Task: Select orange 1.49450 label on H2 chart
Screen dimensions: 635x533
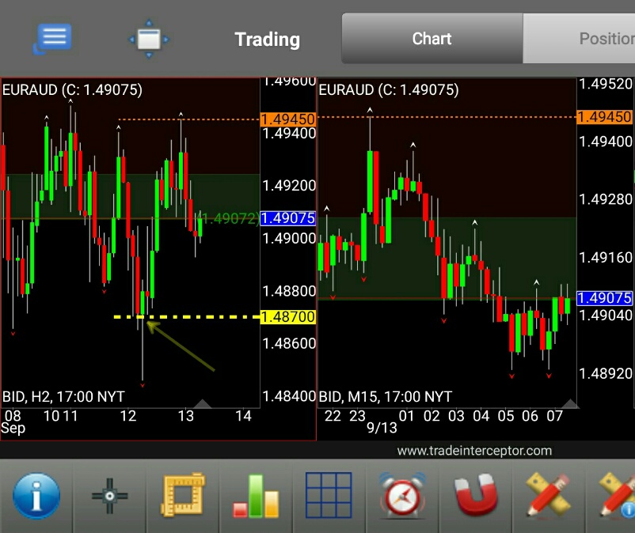Action: (287, 119)
